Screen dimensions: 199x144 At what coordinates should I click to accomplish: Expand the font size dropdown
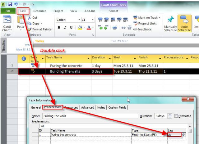click(x=93, y=20)
